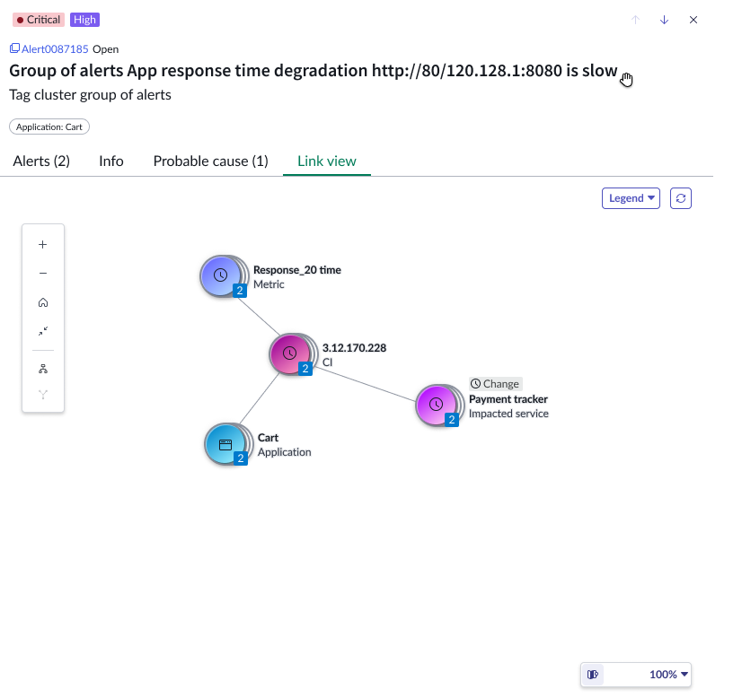This screenshot has width=742, height=698.
Task: Click the copy icon beside Alert0087185
Action: pyautogui.click(x=14, y=48)
